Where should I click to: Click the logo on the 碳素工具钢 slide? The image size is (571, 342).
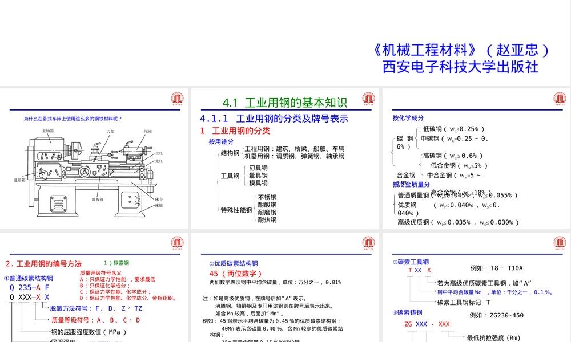click(560, 243)
